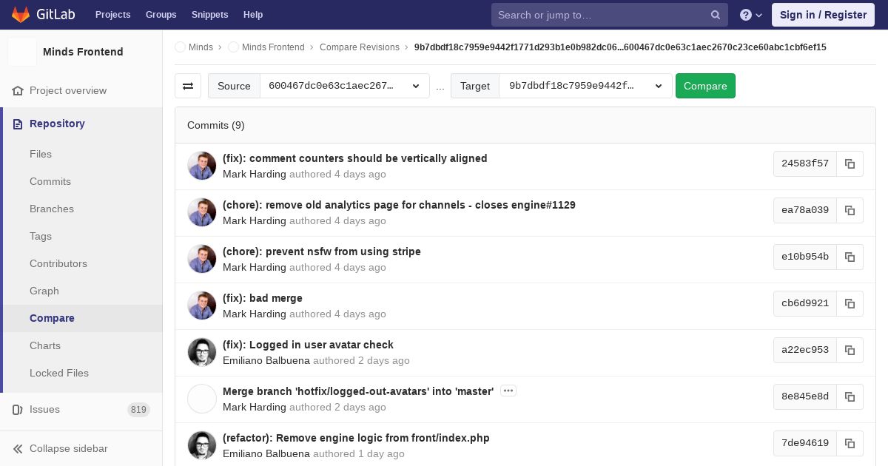The width and height of the screenshot is (888, 466).
Task: Go to Branches in sidebar
Action: point(52,209)
